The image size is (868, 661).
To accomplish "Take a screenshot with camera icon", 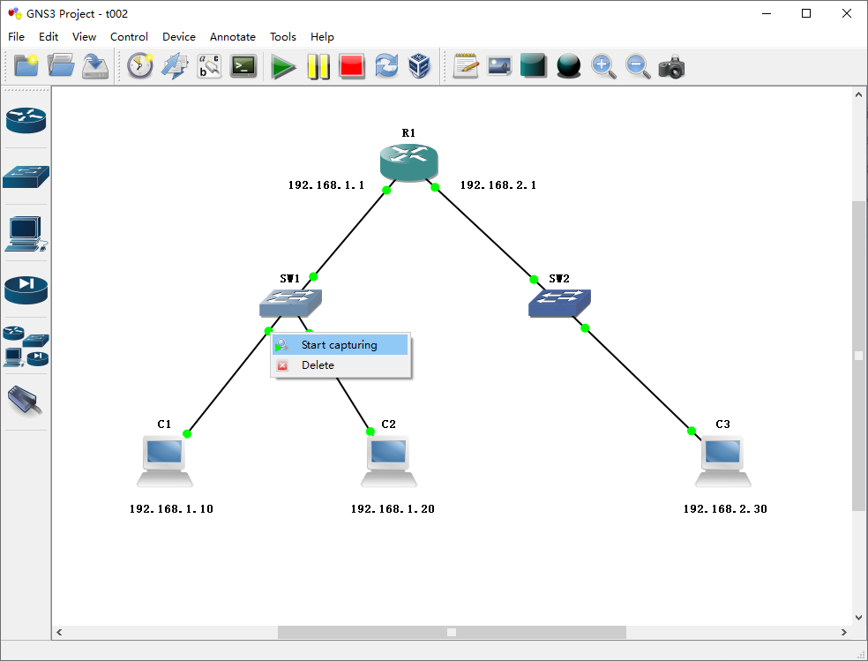I will coord(671,66).
